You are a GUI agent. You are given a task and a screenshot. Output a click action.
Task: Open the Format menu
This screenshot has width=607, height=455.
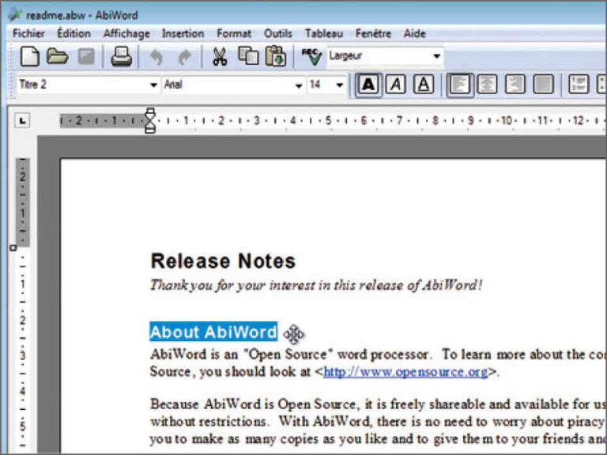tap(234, 34)
